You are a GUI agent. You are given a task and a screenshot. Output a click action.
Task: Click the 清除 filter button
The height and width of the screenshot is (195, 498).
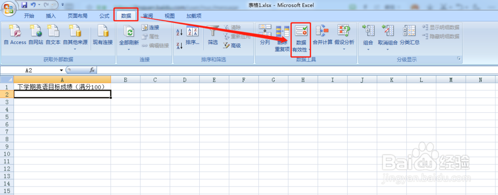pos(232,27)
